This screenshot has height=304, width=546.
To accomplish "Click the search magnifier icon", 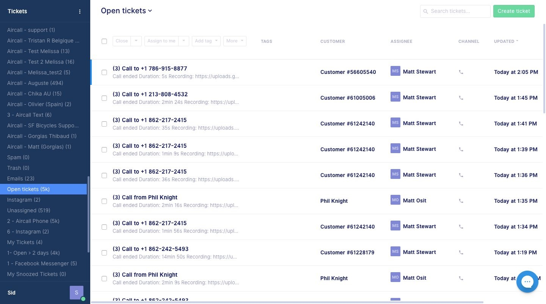I will 426,11.
